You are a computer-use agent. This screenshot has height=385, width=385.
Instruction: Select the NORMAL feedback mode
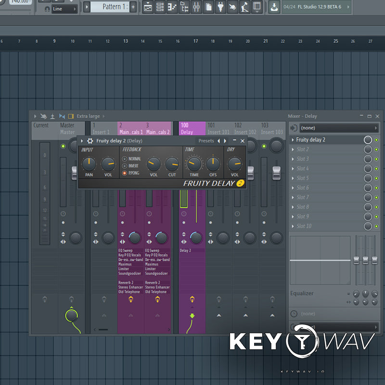click(x=125, y=159)
